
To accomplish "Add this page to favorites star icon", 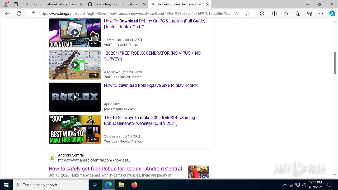I will (248, 13).
